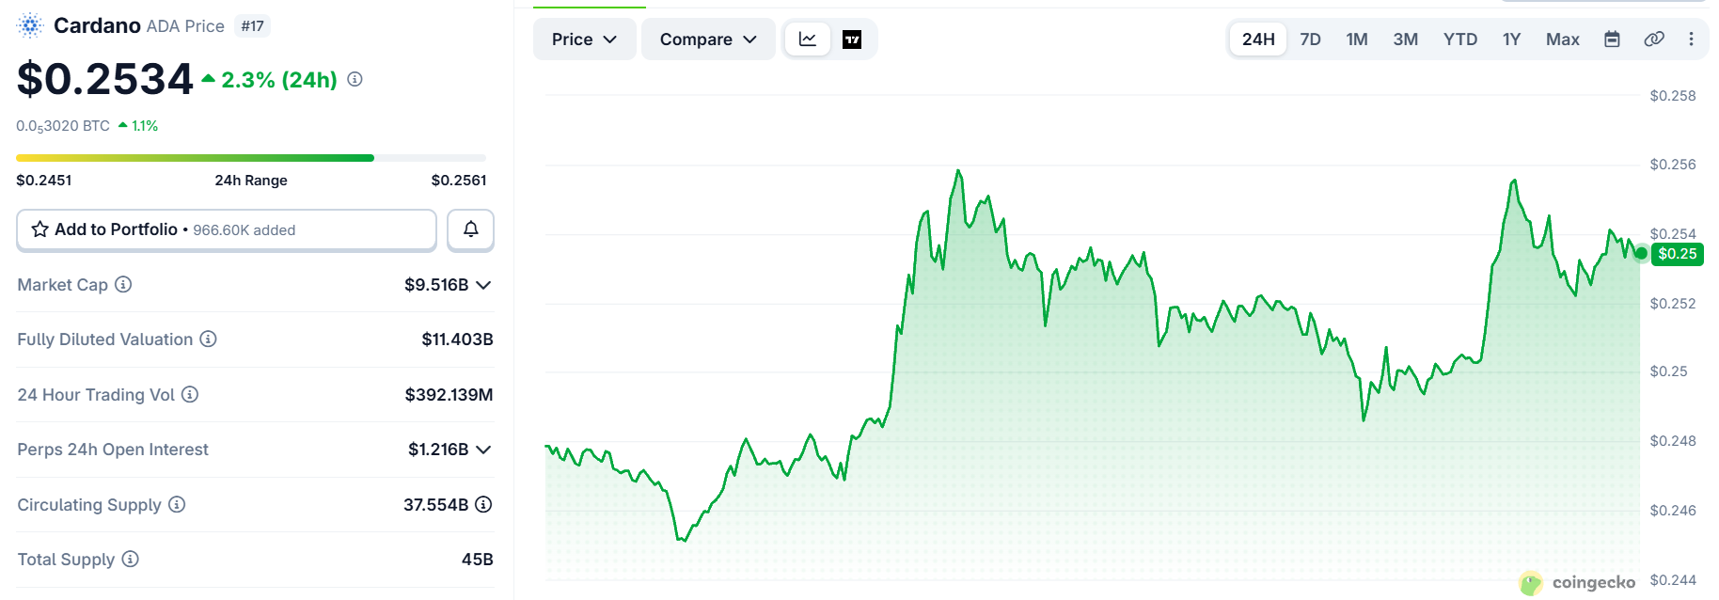The width and height of the screenshot is (1719, 600).
Task: Open the 24h price change info icon
Action: point(355,80)
